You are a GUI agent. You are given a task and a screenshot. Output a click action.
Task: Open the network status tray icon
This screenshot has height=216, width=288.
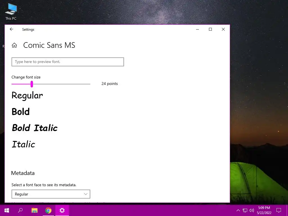[245, 210]
